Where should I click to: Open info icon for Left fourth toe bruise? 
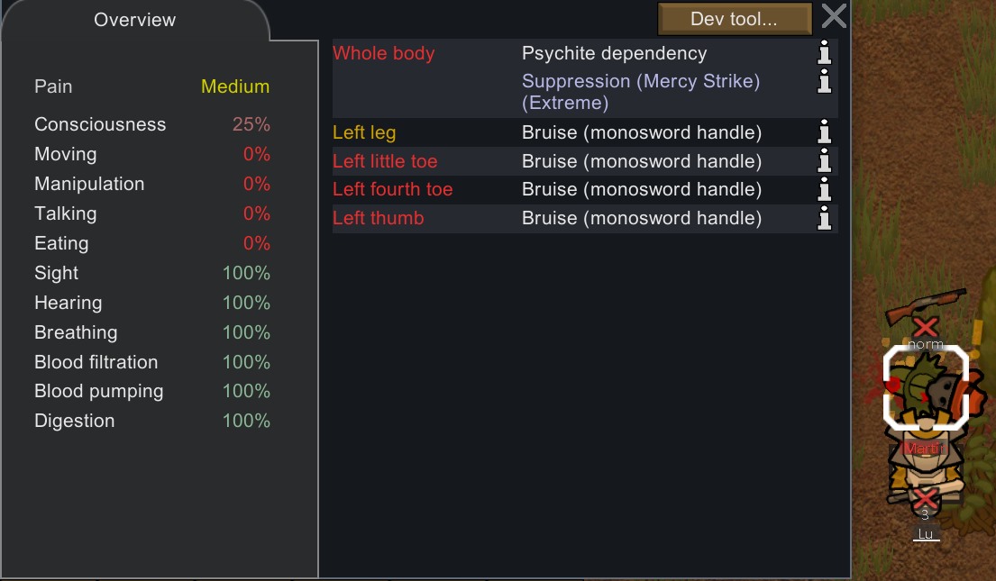pos(824,189)
